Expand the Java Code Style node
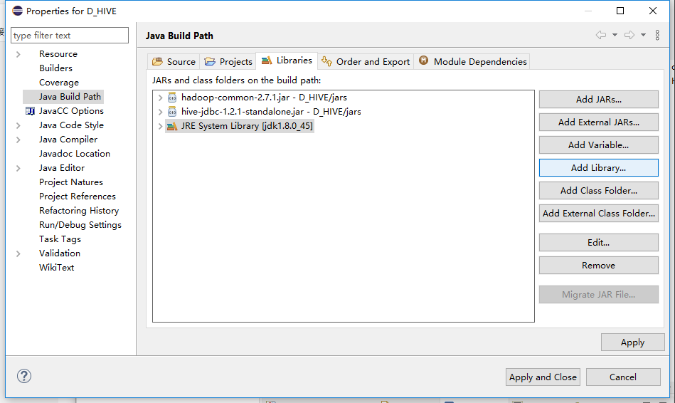The height and width of the screenshot is (403, 675). 18,125
